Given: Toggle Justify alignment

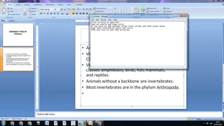Looking at the screenshot, I should (x=83, y=13).
